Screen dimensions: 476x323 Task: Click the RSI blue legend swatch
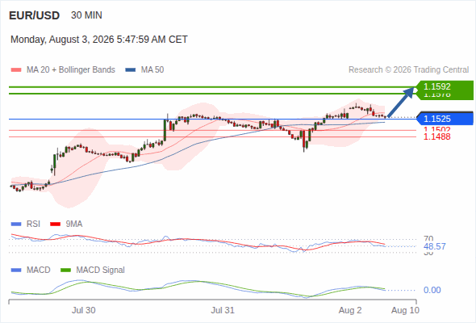coord(16,224)
